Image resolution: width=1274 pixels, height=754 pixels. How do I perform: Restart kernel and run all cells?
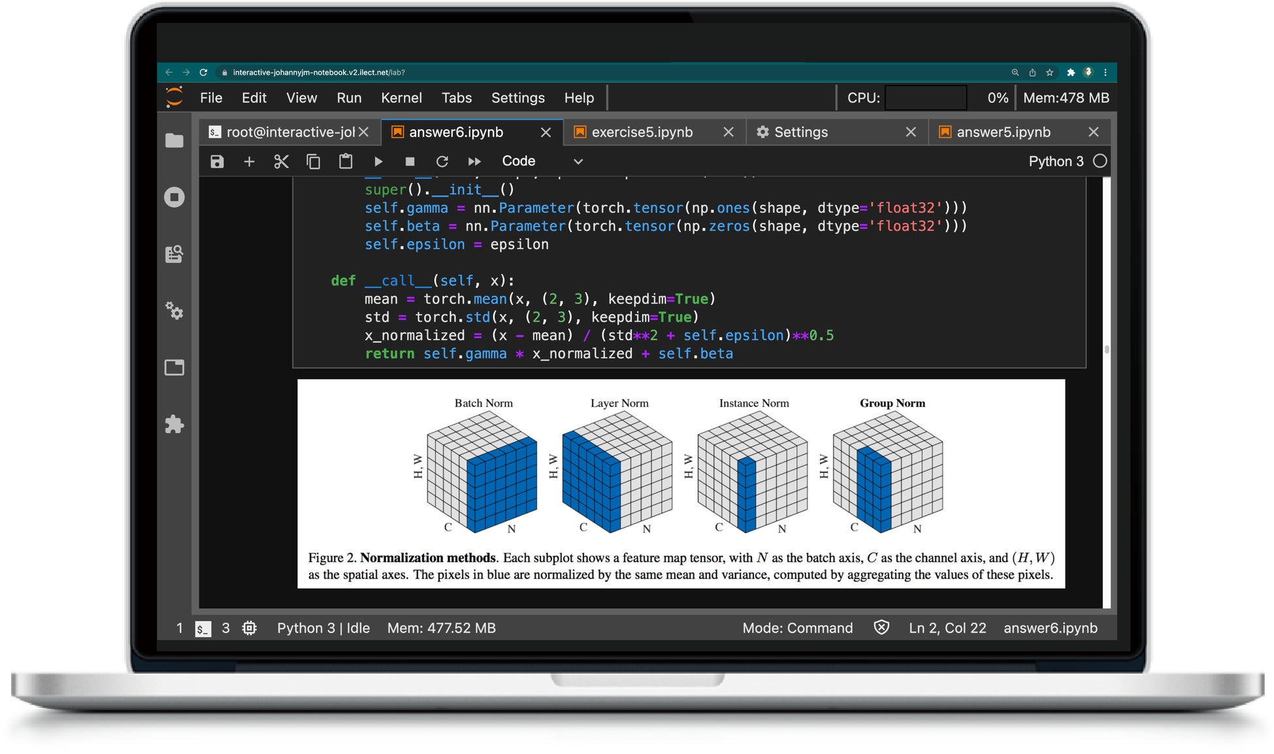[474, 161]
